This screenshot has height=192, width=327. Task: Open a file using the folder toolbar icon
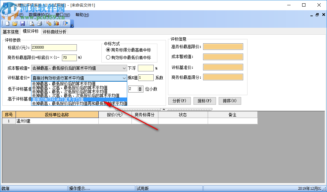(x=15, y=23)
